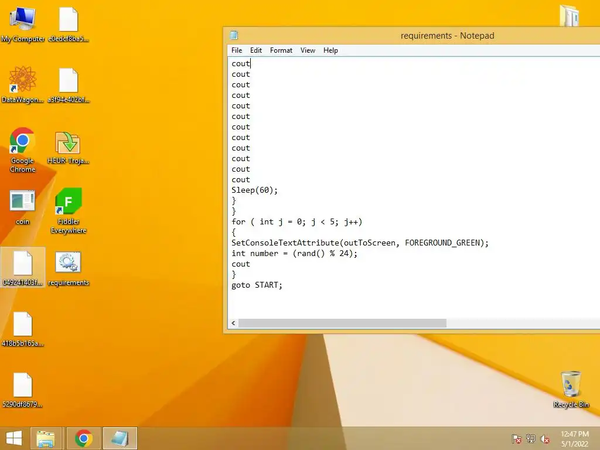Image resolution: width=600 pixels, height=450 pixels.
Task: Click the horizontal scrollbar left arrow
Action: (233, 323)
